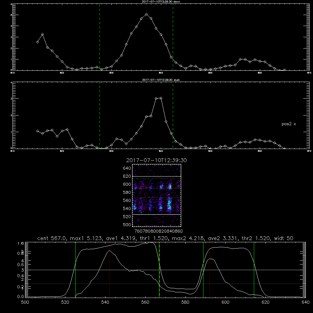The height and width of the screenshot is (313, 313).
Task: Click the 500 label on bottom profile x-axis
Action: pos(25,302)
